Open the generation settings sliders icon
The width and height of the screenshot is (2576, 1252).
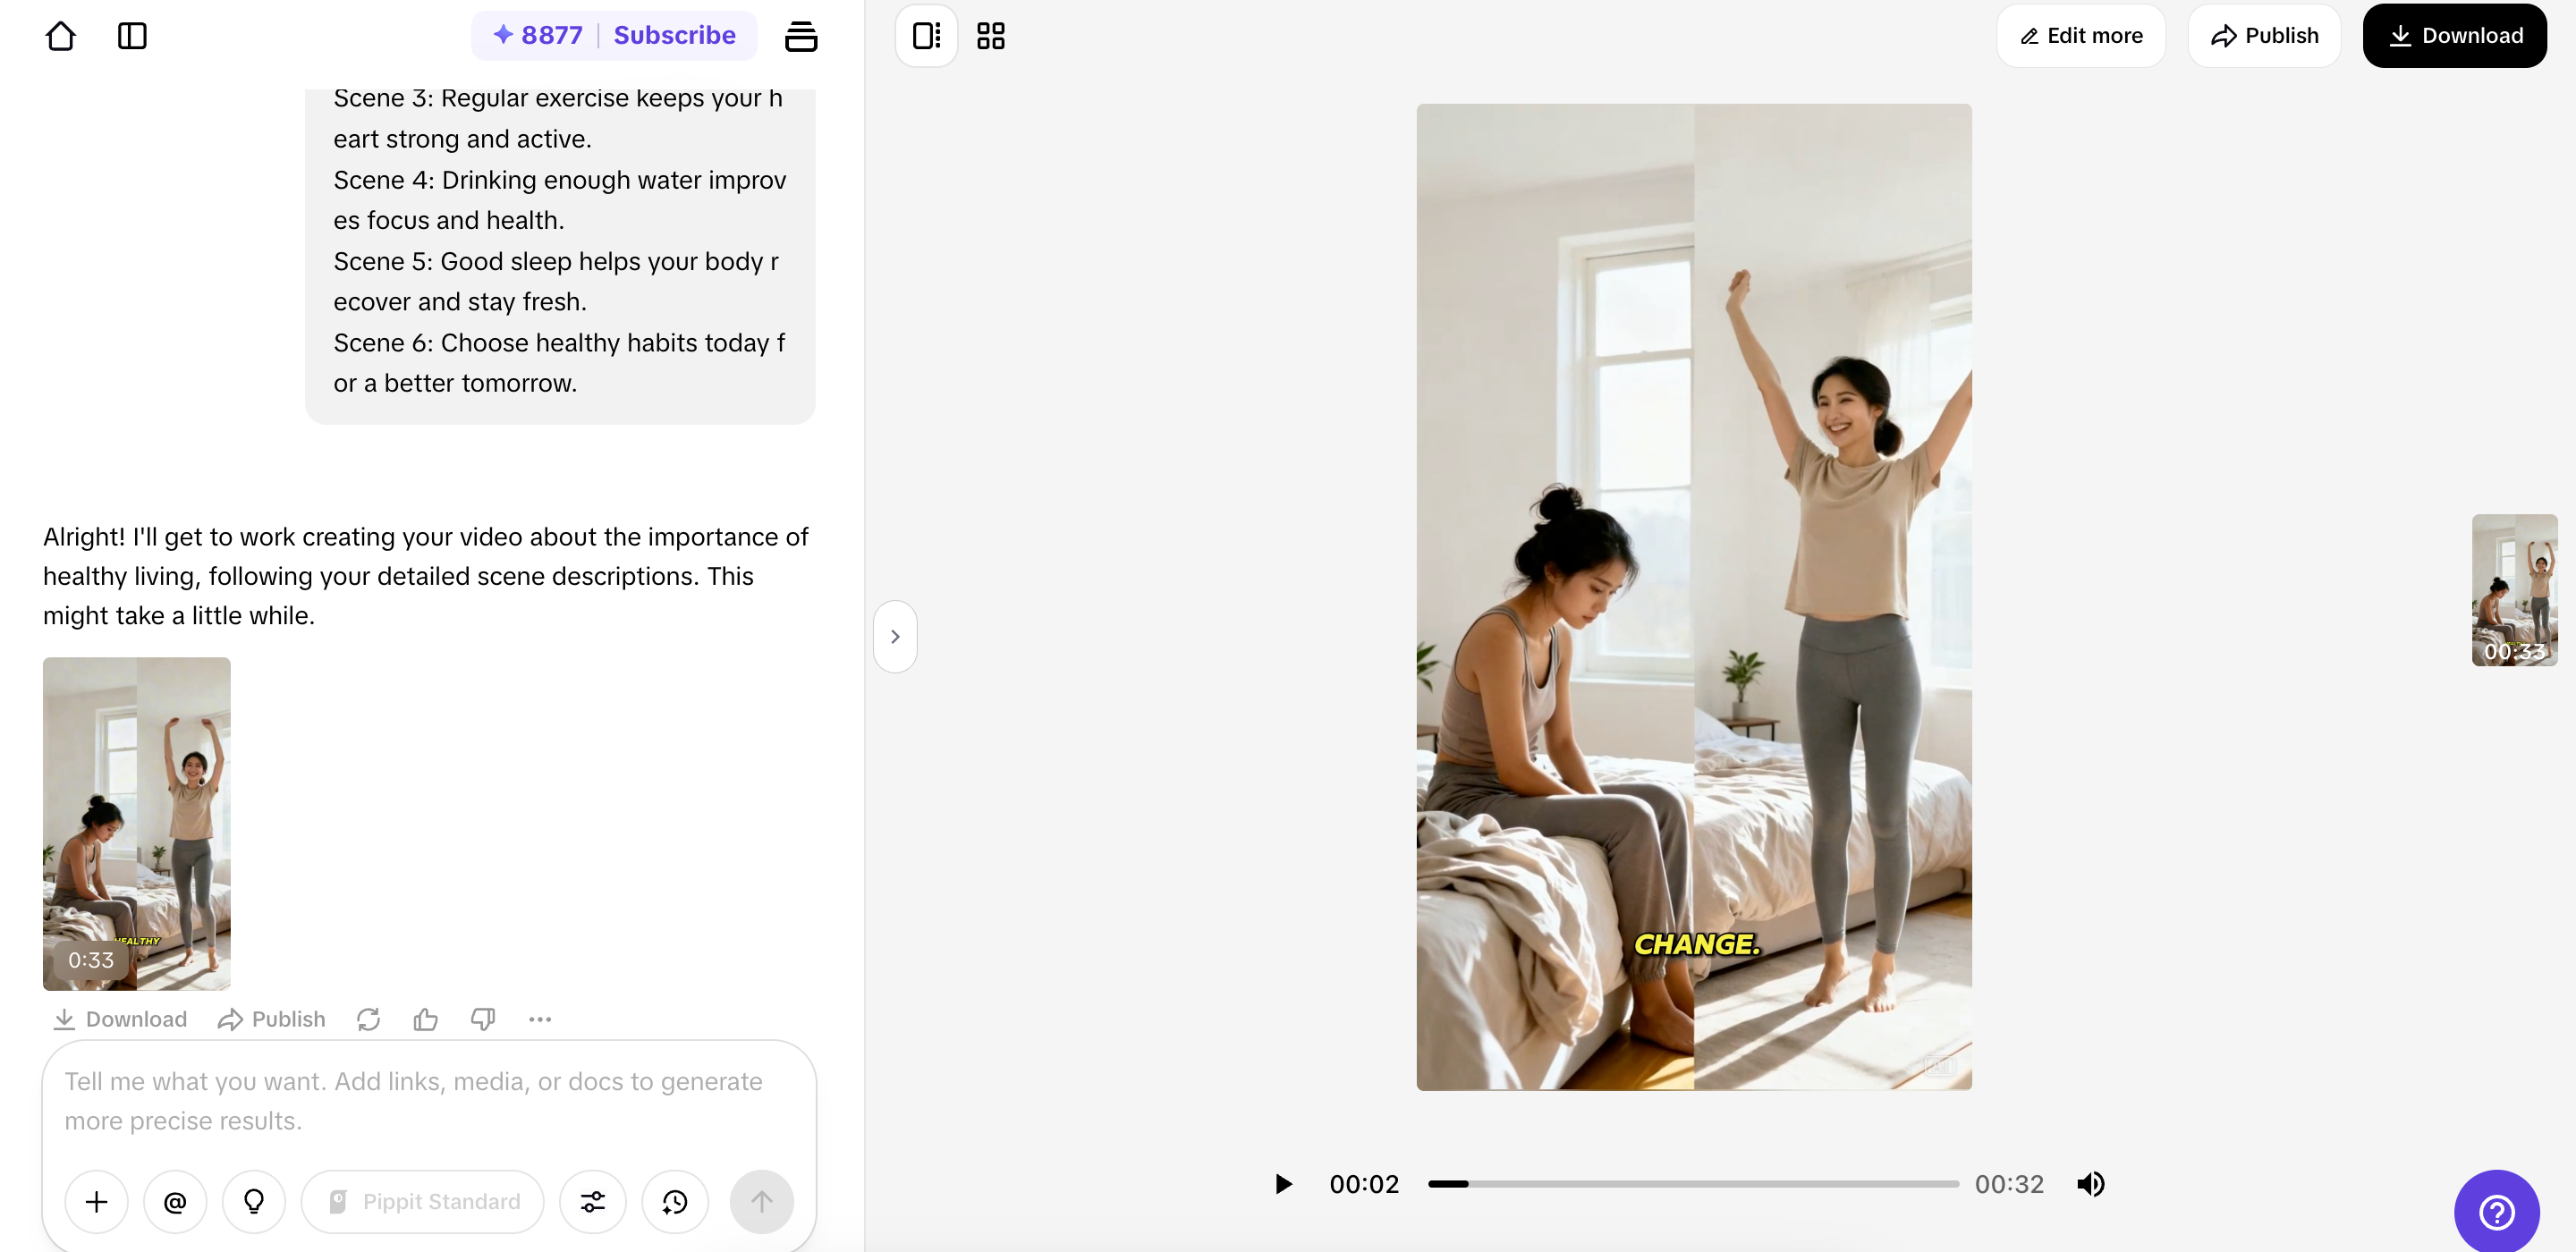pos(593,1201)
